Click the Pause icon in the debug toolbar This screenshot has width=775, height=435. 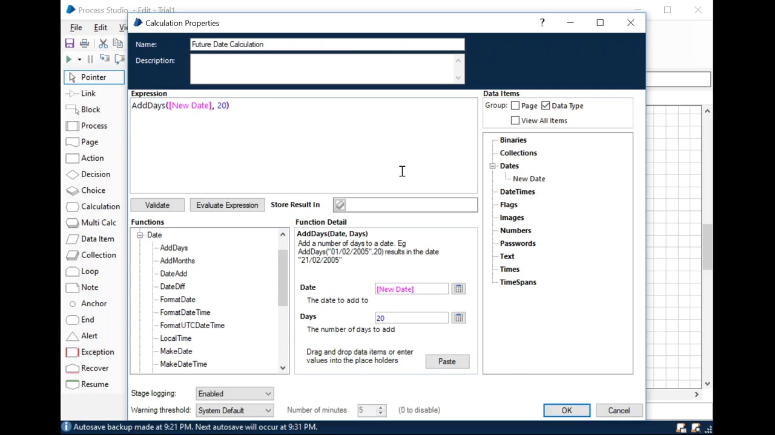pyautogui.click(x=90, y=59)
